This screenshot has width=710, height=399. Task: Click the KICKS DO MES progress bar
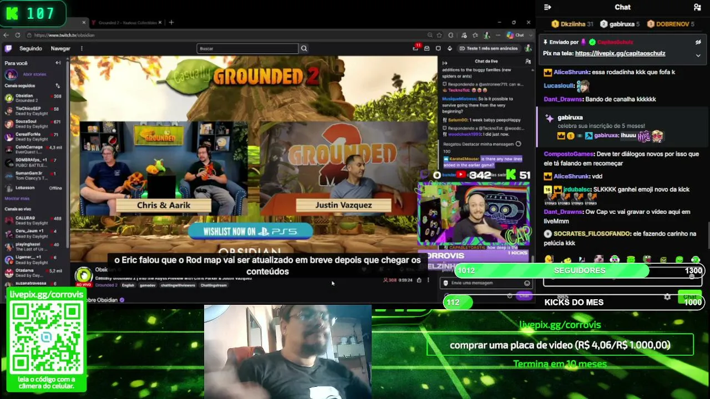tap(574, 302)
